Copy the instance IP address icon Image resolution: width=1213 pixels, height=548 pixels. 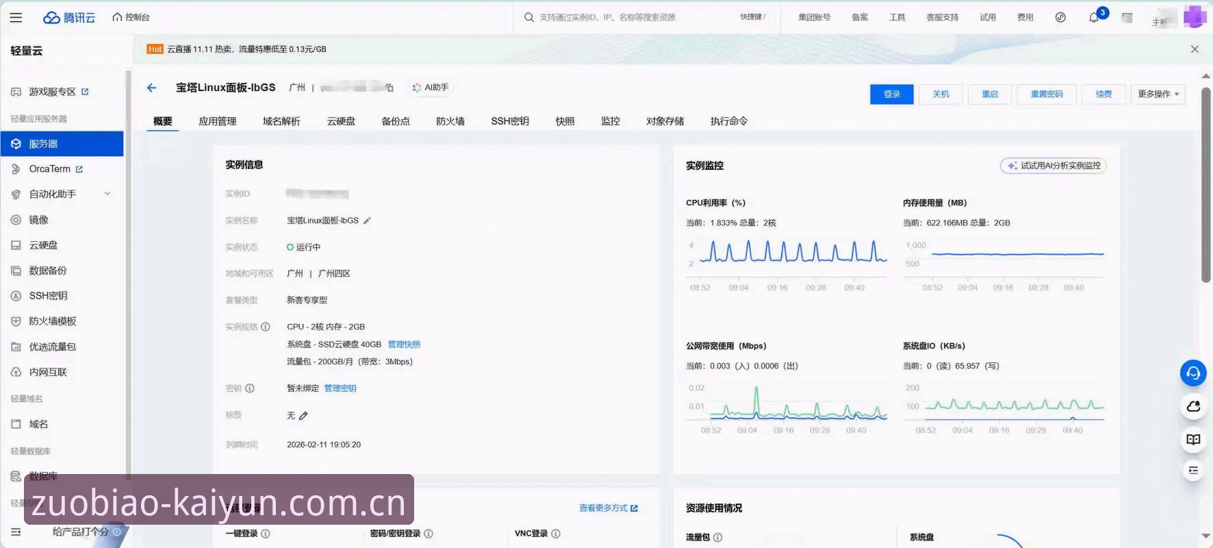390,88
